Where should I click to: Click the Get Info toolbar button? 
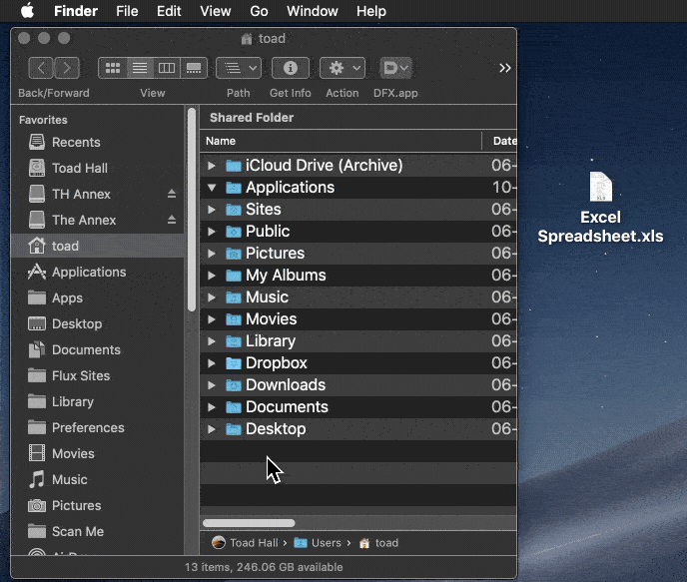click(290, 68)
